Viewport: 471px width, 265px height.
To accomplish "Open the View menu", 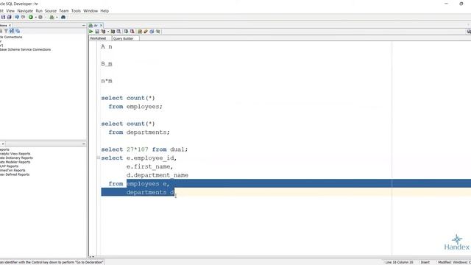I will click(x=10, y=11).
